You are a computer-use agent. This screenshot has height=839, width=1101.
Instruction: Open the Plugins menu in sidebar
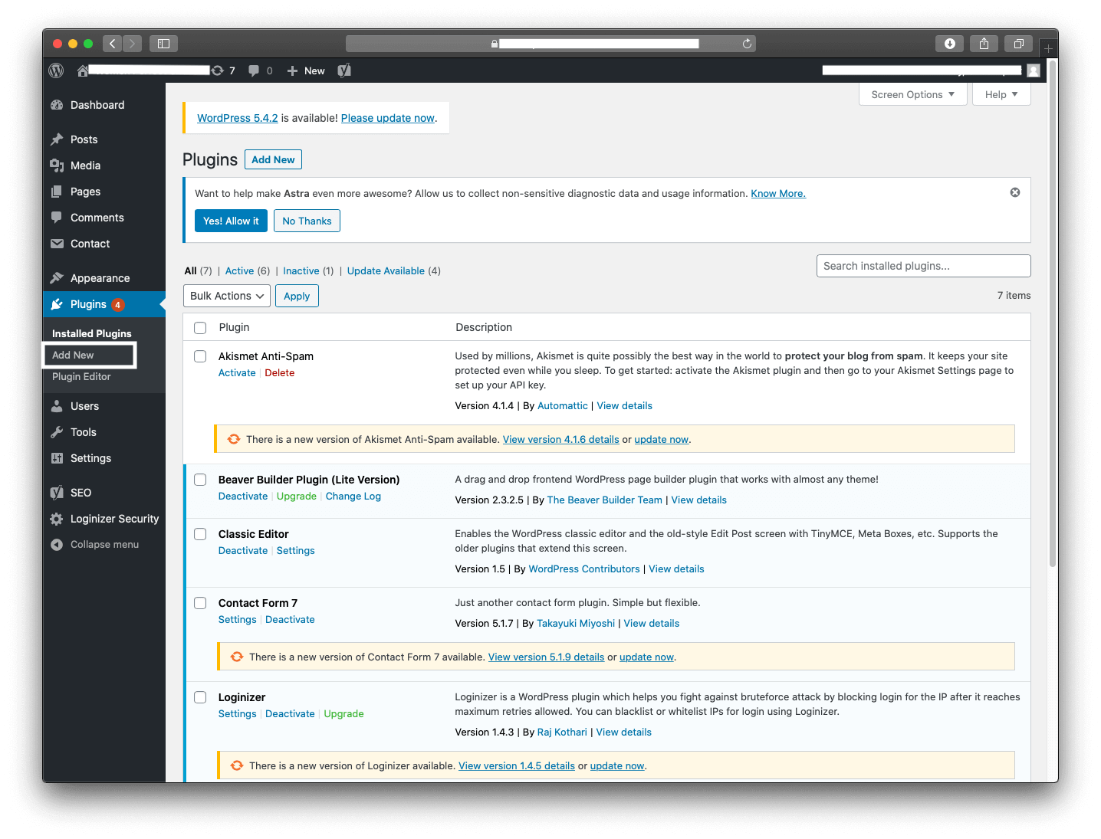point(104,304)
